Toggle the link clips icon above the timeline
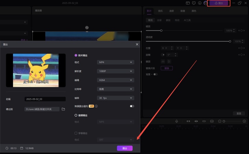 tap(188, 121)
